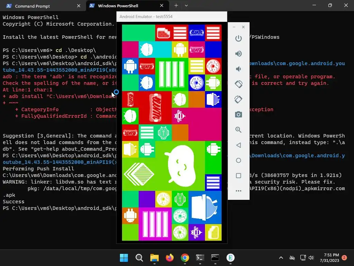The height and width of the screenshot is (266, 354).
Task: Click 'Success' text in PowerShell output
Action: (x=13, y=202)
